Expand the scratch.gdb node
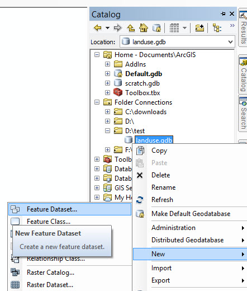Image resolution: width=247 pixels, height=291 pixels. click(107, 83)
